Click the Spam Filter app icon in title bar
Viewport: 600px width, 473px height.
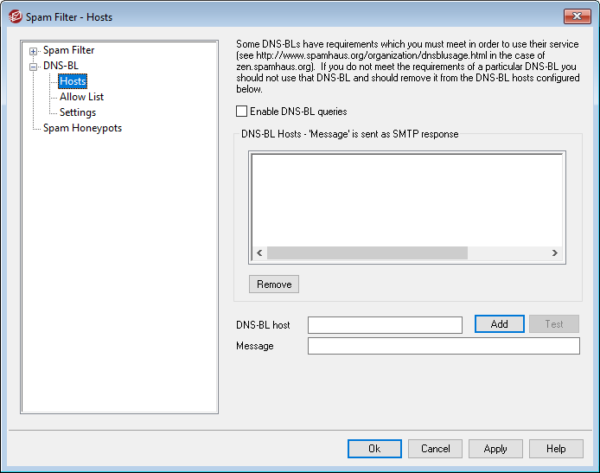coord(15,16)
